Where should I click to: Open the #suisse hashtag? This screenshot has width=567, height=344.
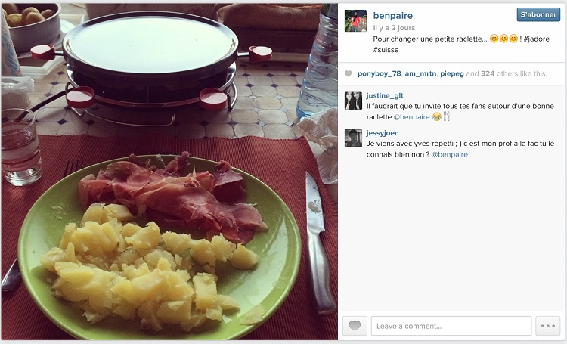tap(386, 50)
